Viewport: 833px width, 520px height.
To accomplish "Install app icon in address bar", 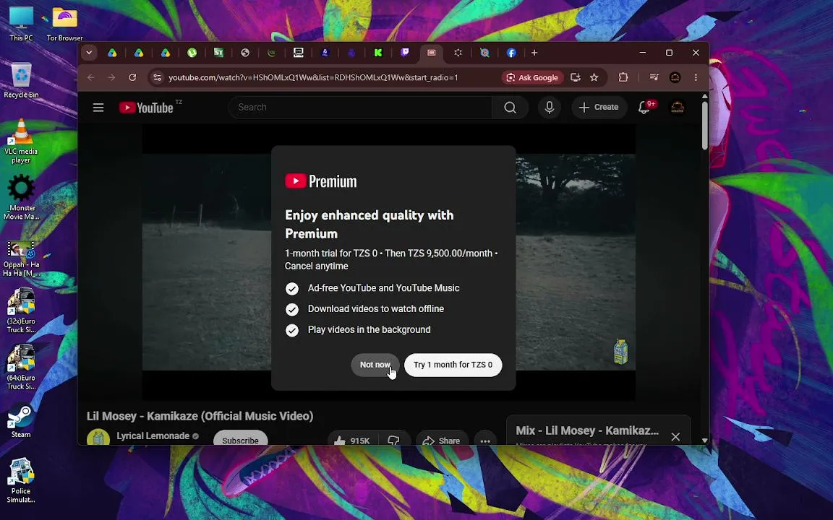I will (575, 77).
